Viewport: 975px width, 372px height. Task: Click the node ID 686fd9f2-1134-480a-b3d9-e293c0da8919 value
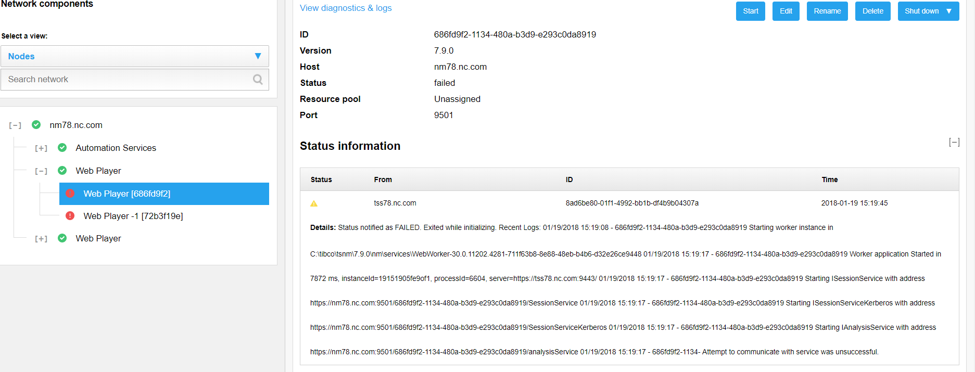click(x=515, y=34)
